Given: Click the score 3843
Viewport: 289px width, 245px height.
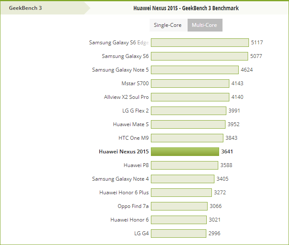Looking at the screenshot, I should pos(231,138).
